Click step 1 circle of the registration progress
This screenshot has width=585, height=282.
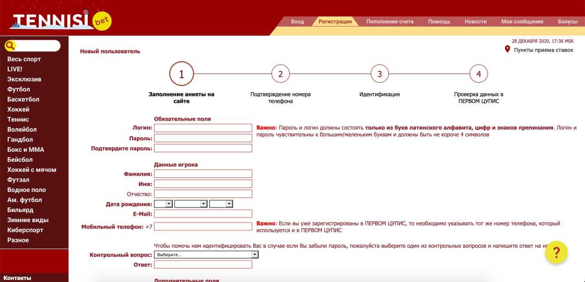coord(181,74)
